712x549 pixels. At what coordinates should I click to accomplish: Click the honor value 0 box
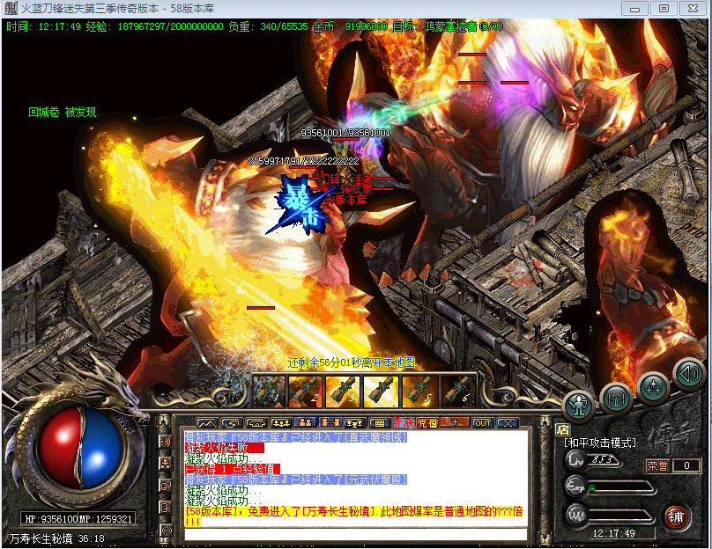[x=686, y=465]
